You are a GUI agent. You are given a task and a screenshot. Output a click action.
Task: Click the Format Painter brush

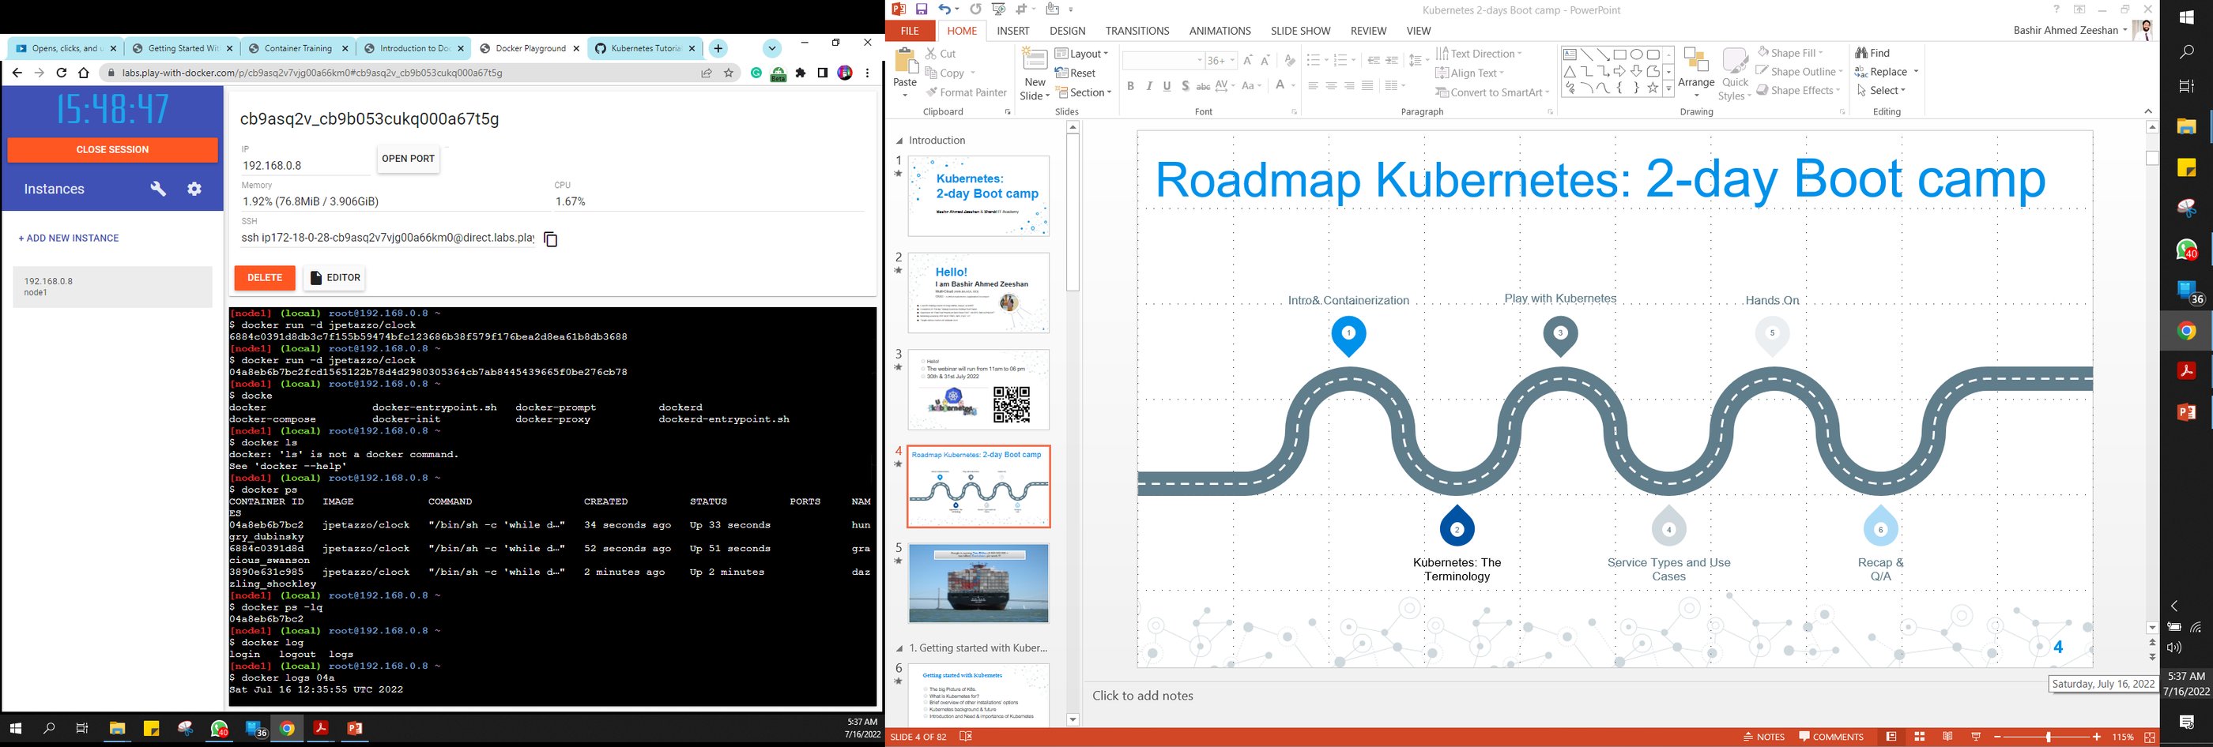pyautogui.click(x=931, y=92)
